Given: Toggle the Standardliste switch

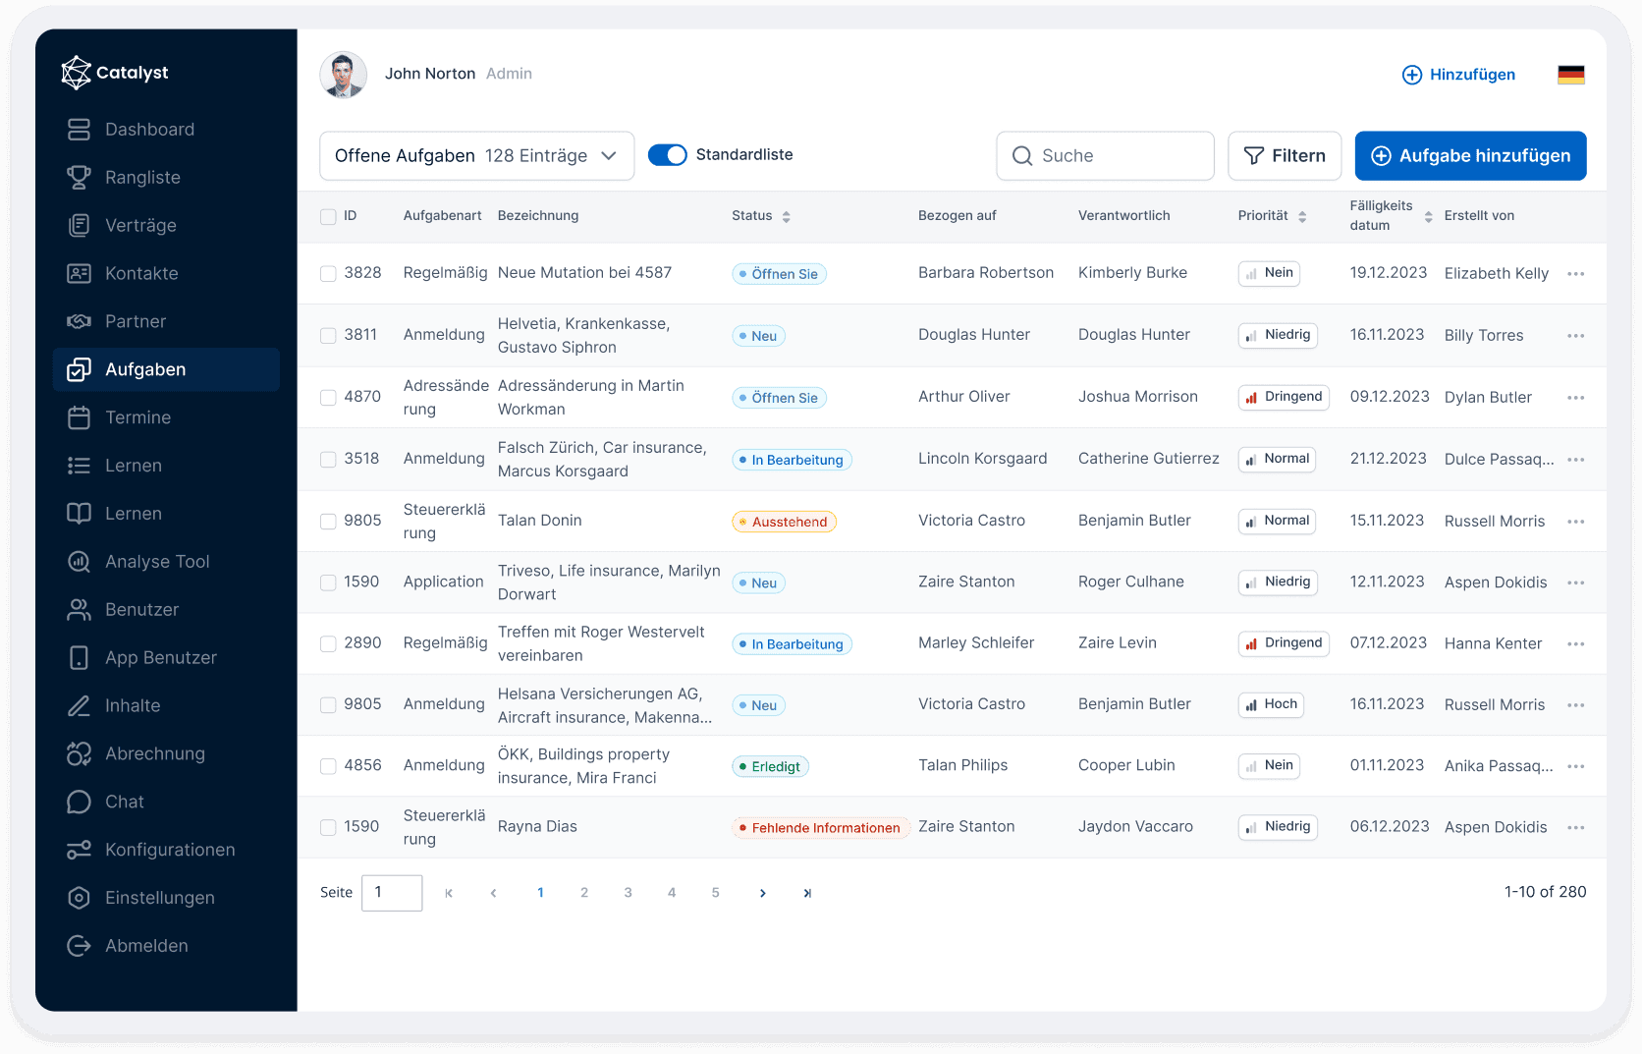Looking at the screenshot, I should click(668, 155).
